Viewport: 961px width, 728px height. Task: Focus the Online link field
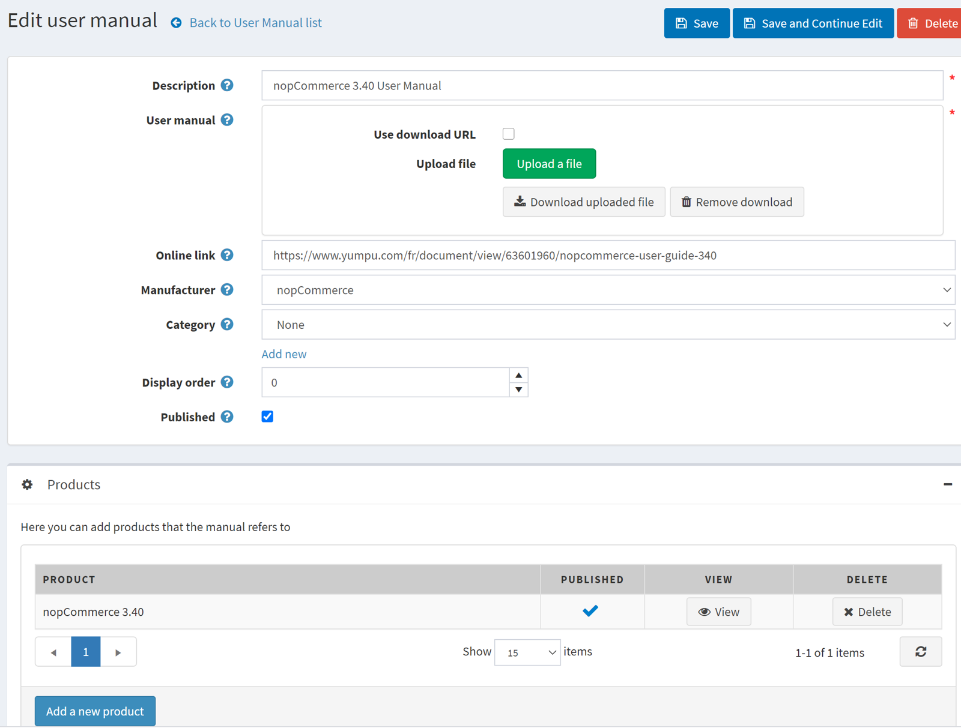608,255
